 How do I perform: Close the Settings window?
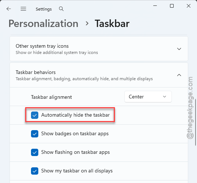189,6
